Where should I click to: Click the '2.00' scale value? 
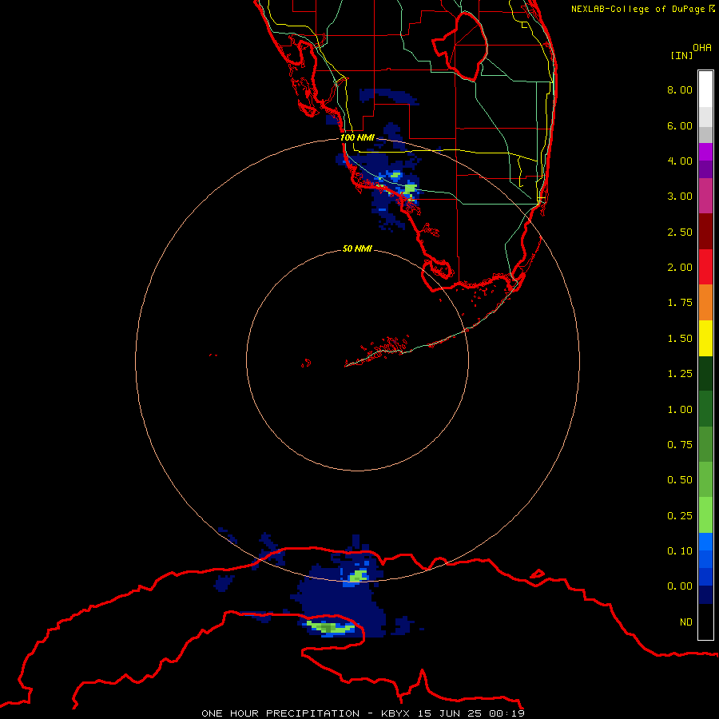[x=680, y=268]
